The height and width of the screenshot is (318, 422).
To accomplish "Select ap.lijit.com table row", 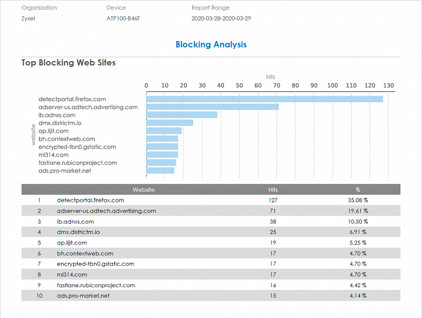I will pos(211,243).
